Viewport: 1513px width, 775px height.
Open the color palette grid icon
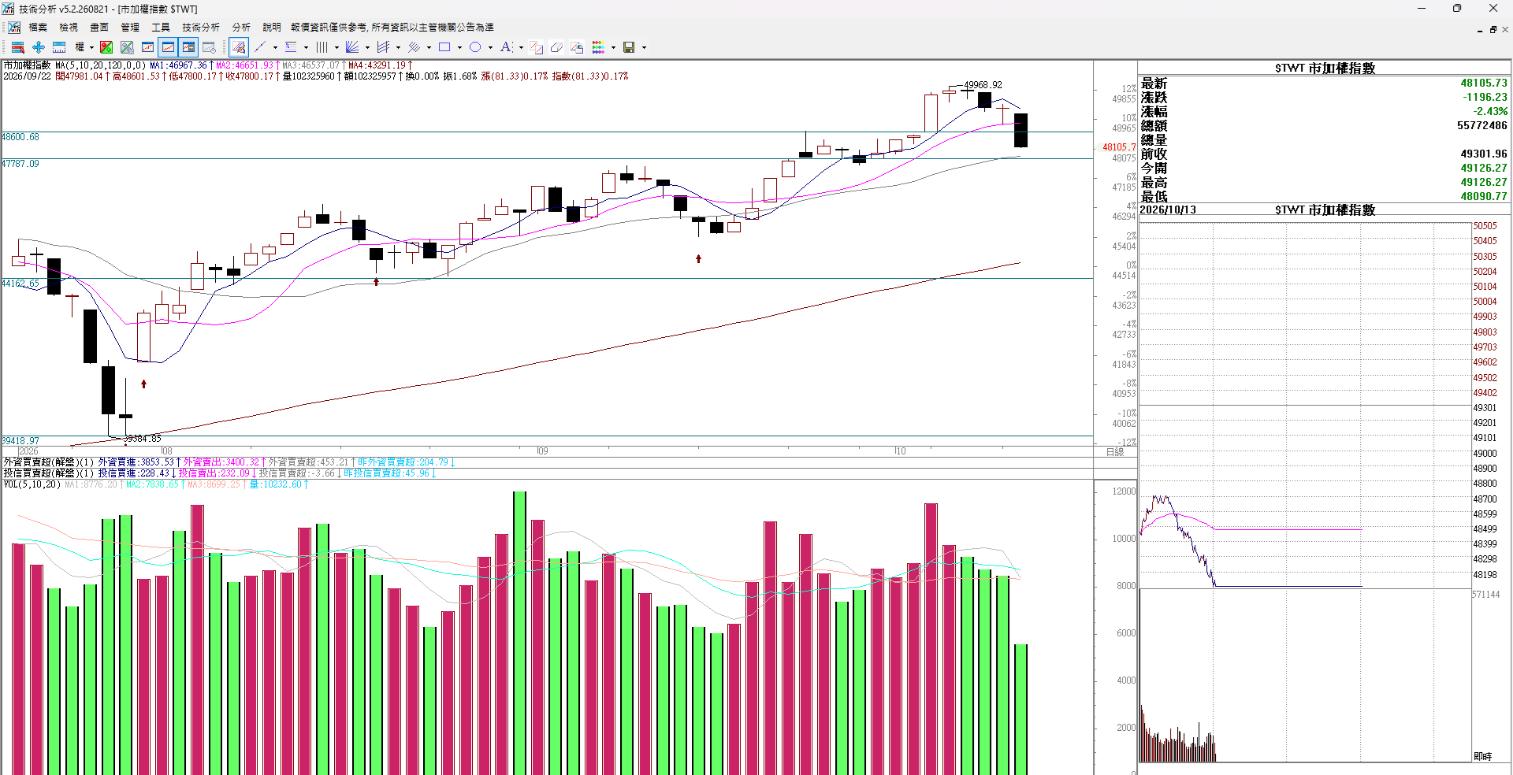pyautogui.click(x=599, y=47)
